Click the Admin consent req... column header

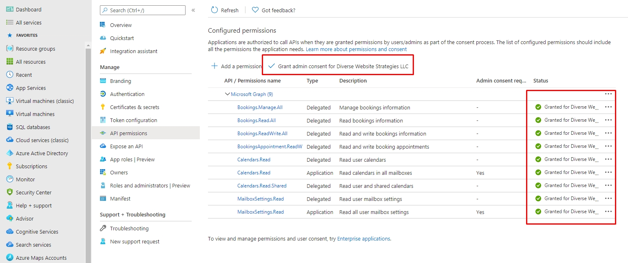(501, 81)
